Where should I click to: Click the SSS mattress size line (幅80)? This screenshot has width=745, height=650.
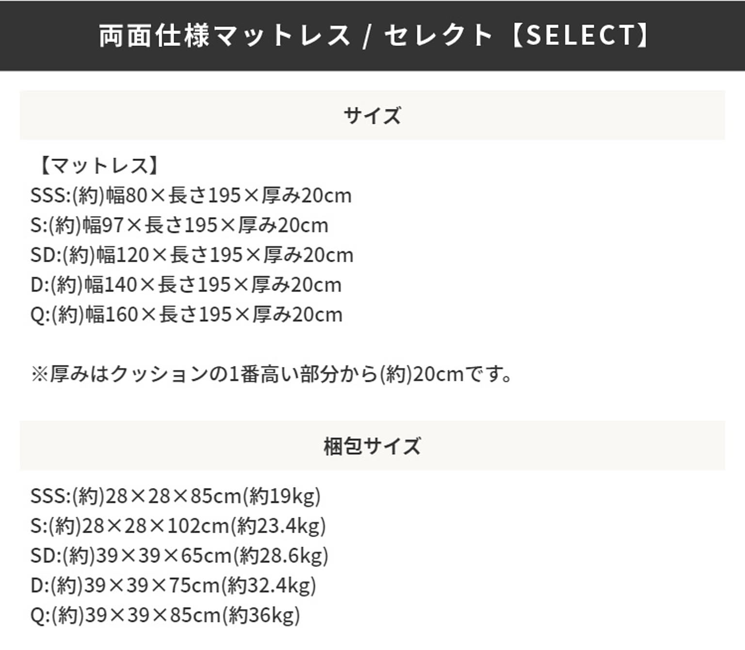191,195
